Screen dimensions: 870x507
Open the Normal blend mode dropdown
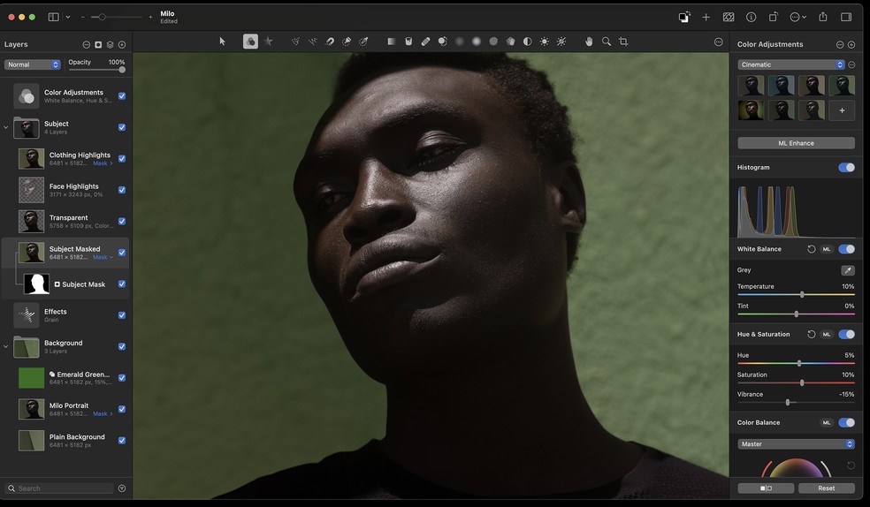coord(33,64)
